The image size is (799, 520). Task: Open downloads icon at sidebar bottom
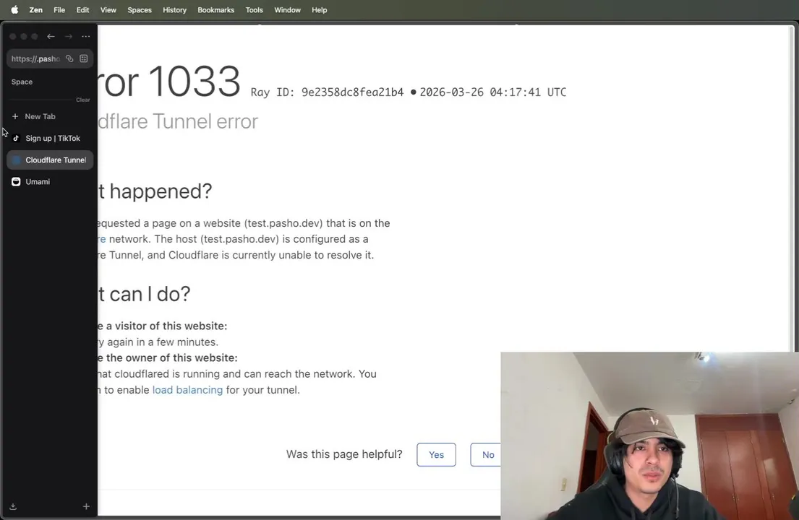pos(13,506)
